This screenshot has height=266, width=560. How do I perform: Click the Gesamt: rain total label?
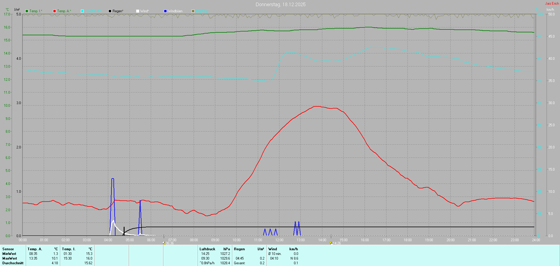[240, 263]
